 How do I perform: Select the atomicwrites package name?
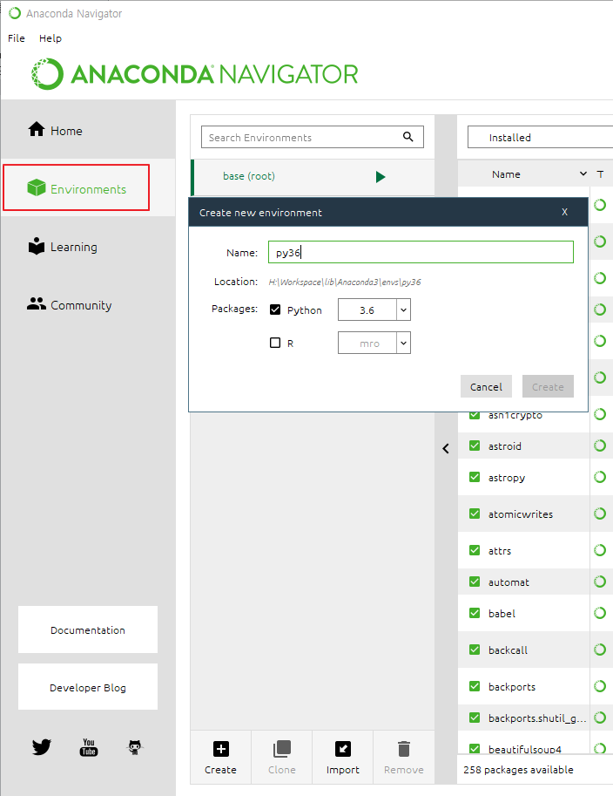pos(520,514)
